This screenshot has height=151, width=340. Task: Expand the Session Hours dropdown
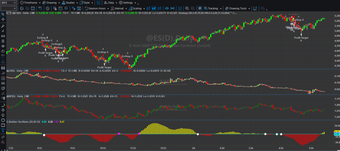97,8
